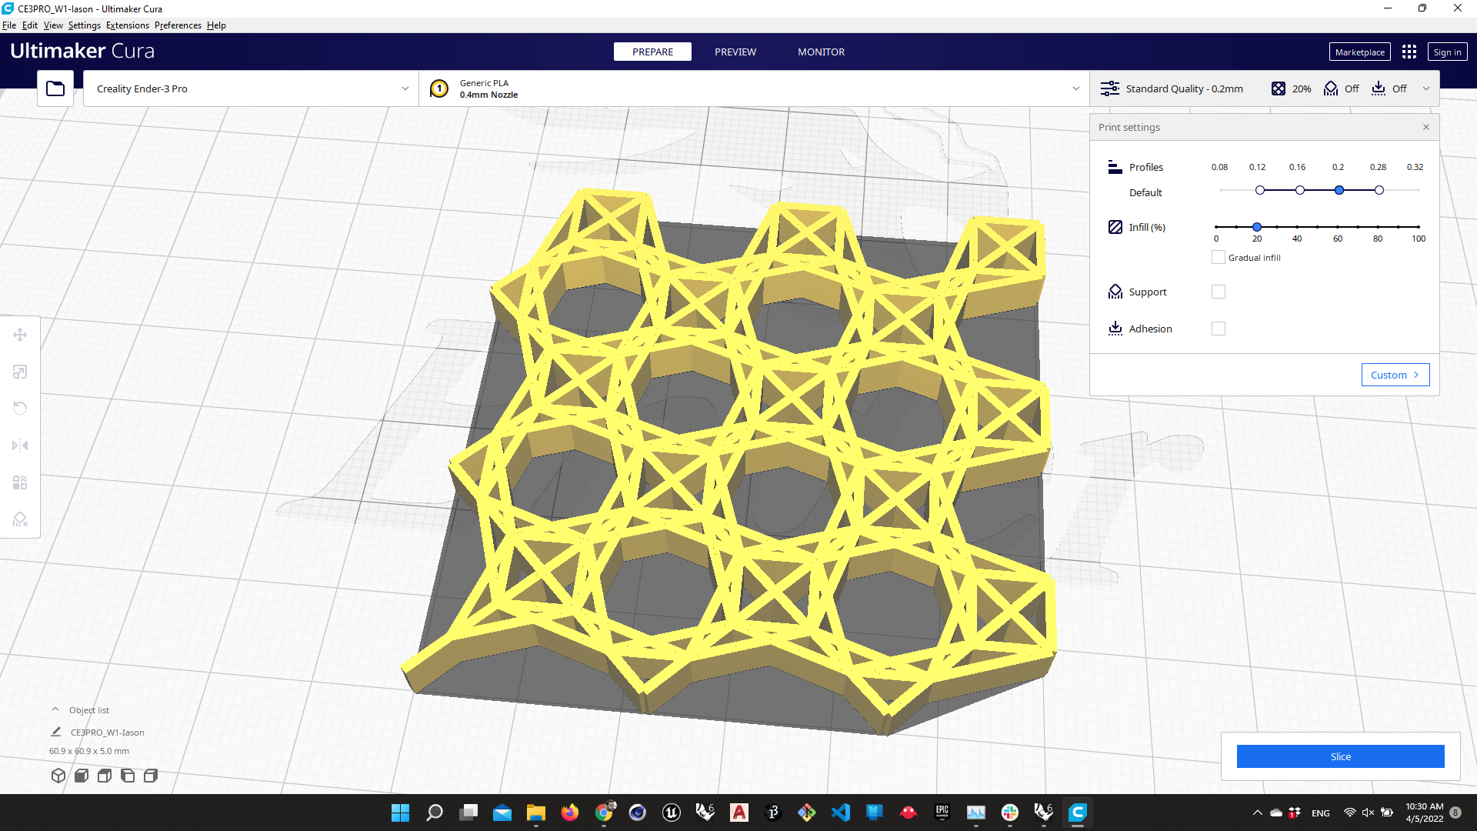Open Custom print settings
This screenshot has height=831, width=1477.
(x=1395, y=375)
